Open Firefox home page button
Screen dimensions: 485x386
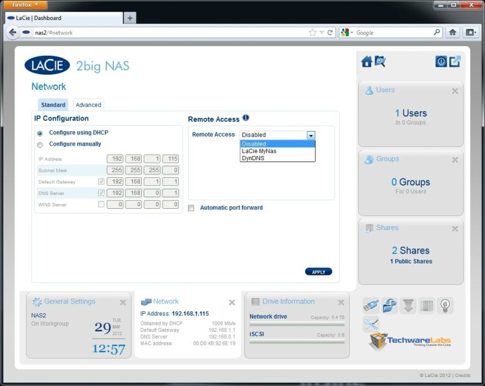(x=452, y=33)
